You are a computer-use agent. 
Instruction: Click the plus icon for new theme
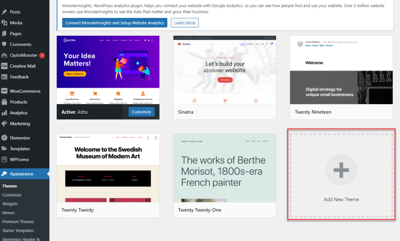(341, 170)
